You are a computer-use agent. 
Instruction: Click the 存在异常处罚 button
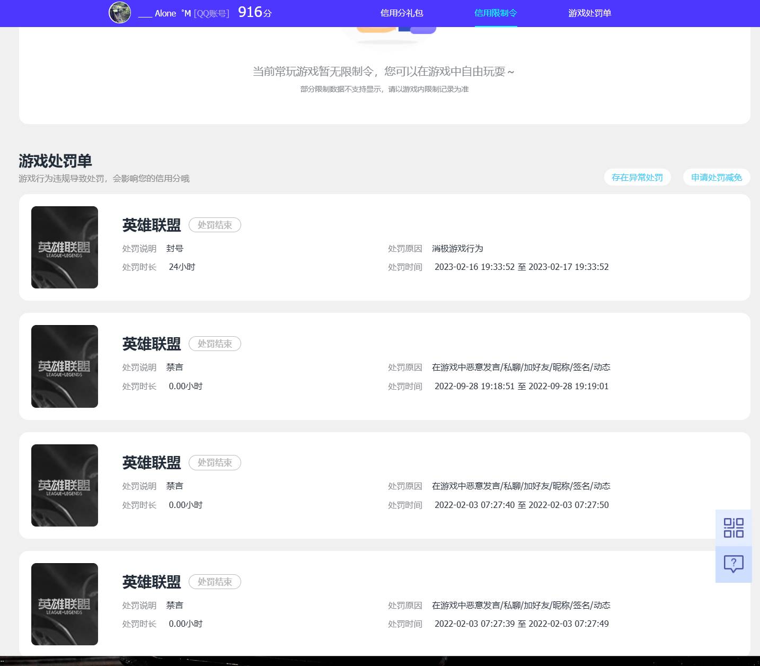[637, 177]
